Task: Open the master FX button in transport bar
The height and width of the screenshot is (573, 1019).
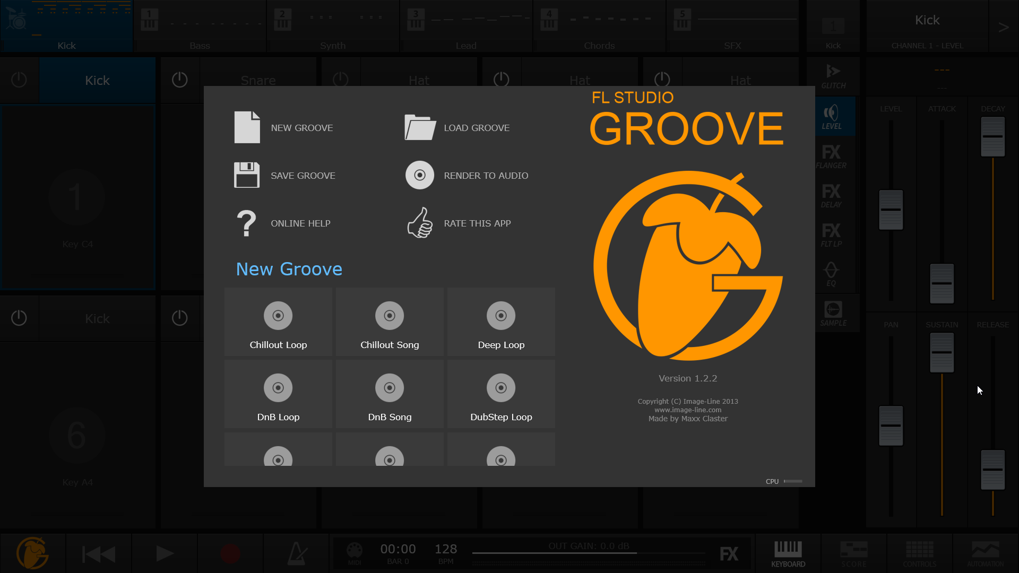Action: tap(729, 554)
